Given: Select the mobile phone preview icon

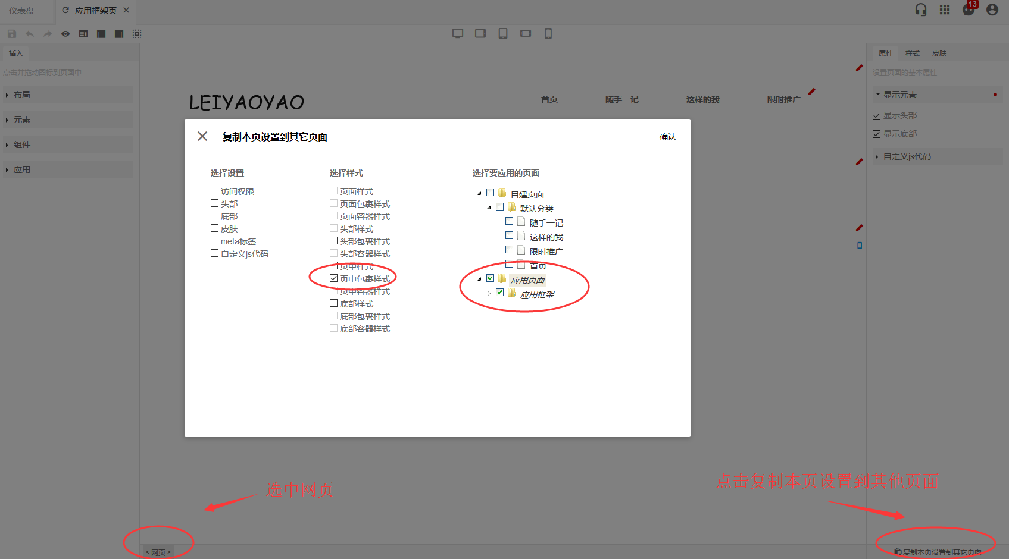Looking at the screenshot, I should click(x=548, y=33).
